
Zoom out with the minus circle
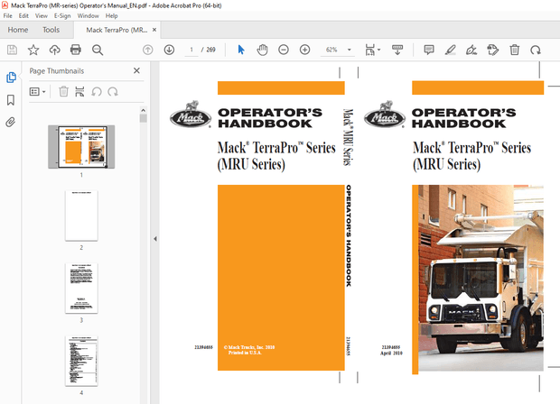(284, 50)
